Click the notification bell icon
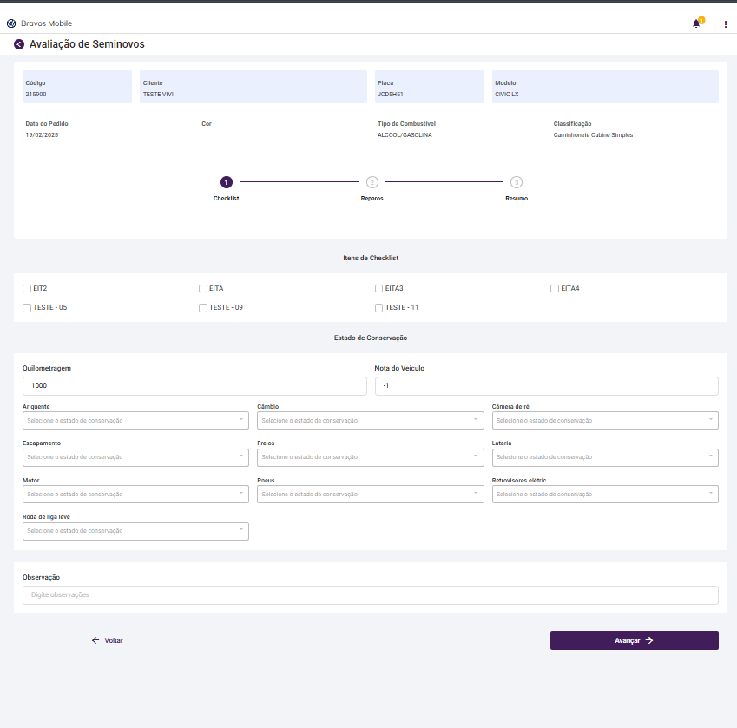 coord(696,23)
